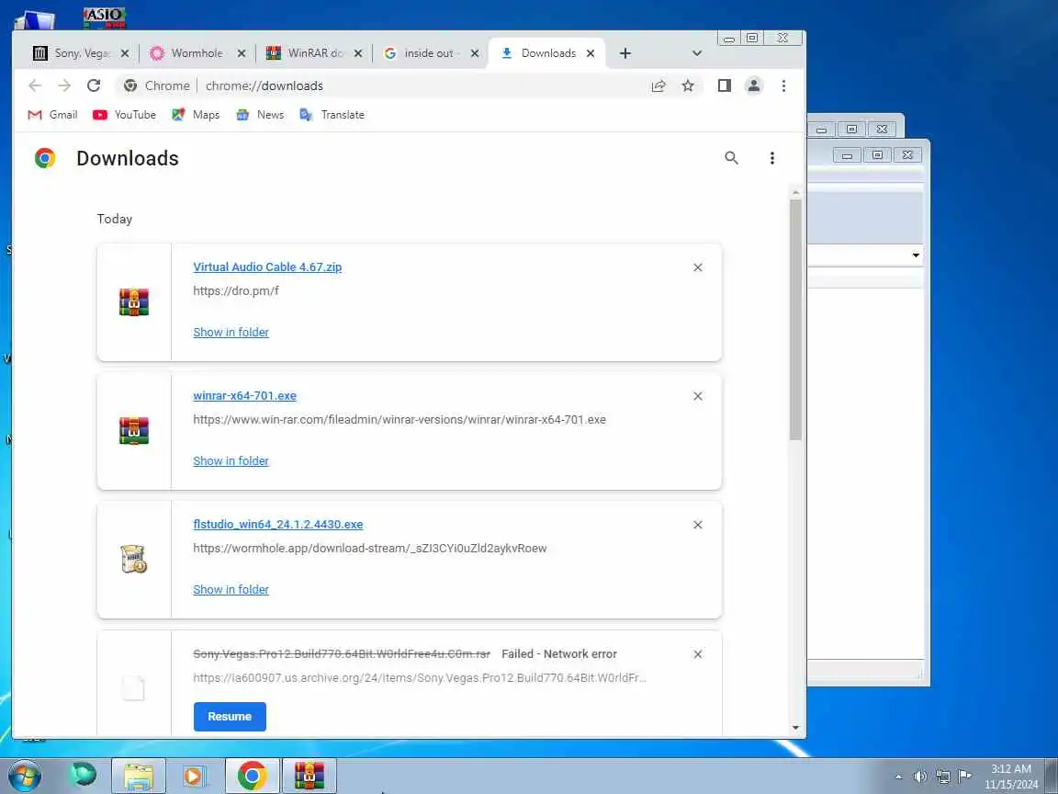This screenshot has height=794, width=1058.
Task: Open Downloads page more actions menu
Action: pos(771,158)
